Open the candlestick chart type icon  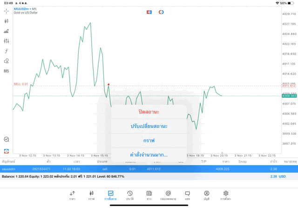(x=7, y=21)
